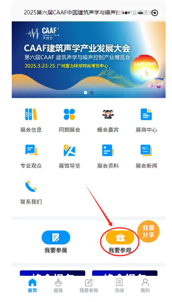The height and width of the screenshot is (302, 172).
Task: Open 展馆导览 map icon
Action: 69,150
